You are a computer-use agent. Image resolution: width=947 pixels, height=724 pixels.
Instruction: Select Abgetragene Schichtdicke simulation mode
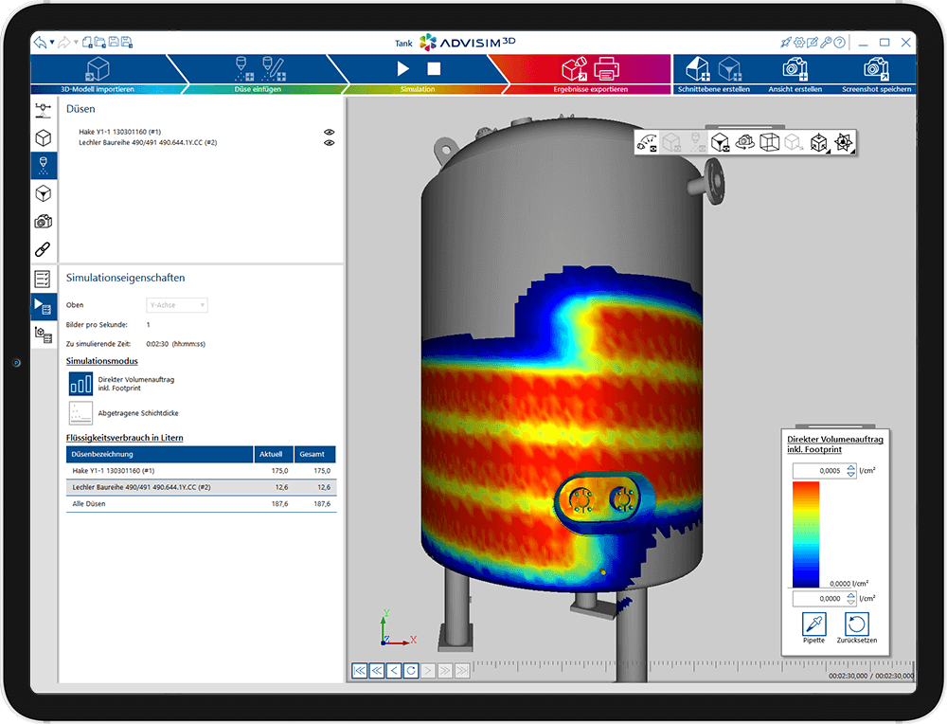(x=80, y=413)
